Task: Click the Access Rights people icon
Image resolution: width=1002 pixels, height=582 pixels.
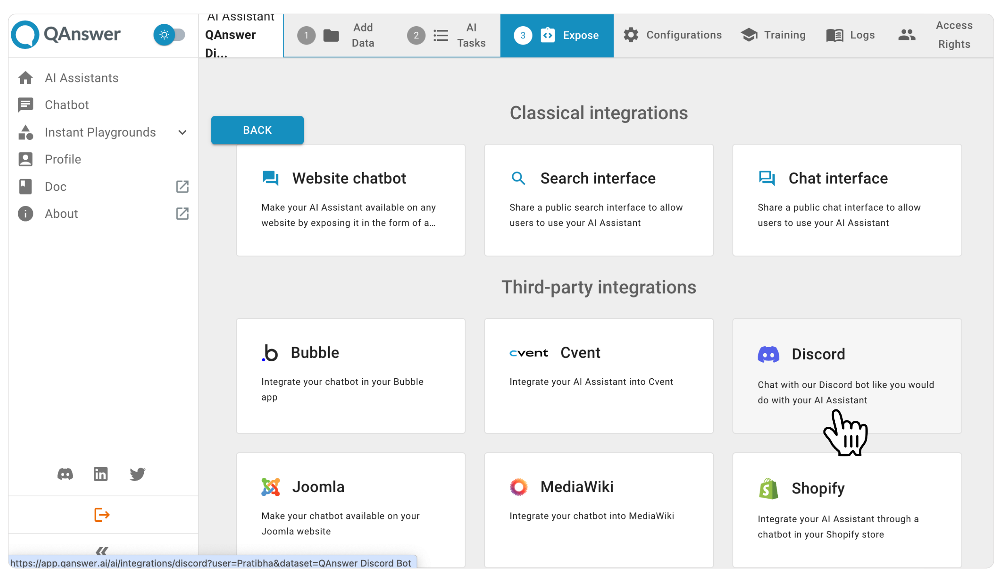Action: tap(907, 35)
